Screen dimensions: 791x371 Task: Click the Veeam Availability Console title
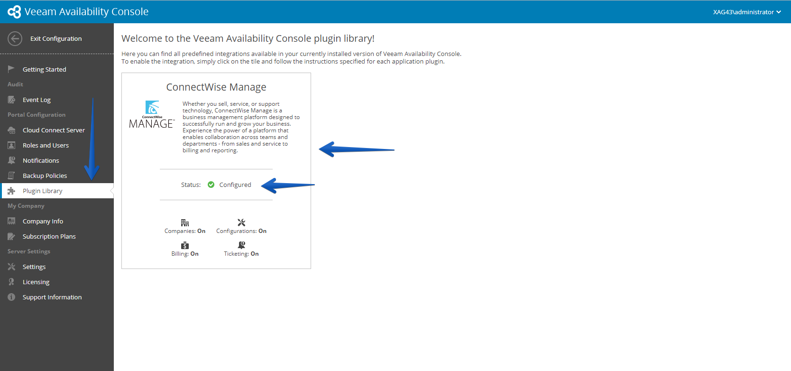[86, 12]
